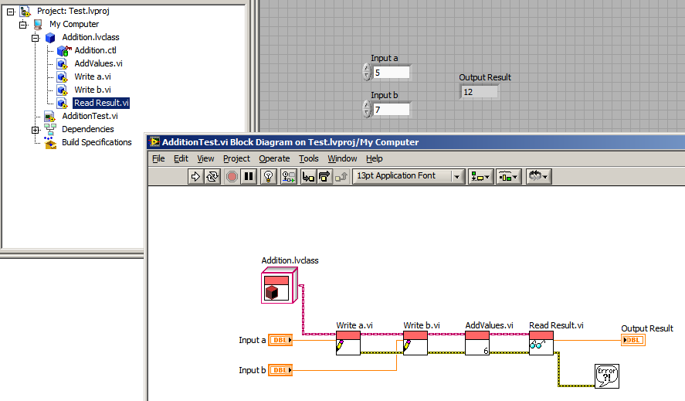
Task: Click the Input a numeric field
Action: pyautogui.click(x=392, y=72)
